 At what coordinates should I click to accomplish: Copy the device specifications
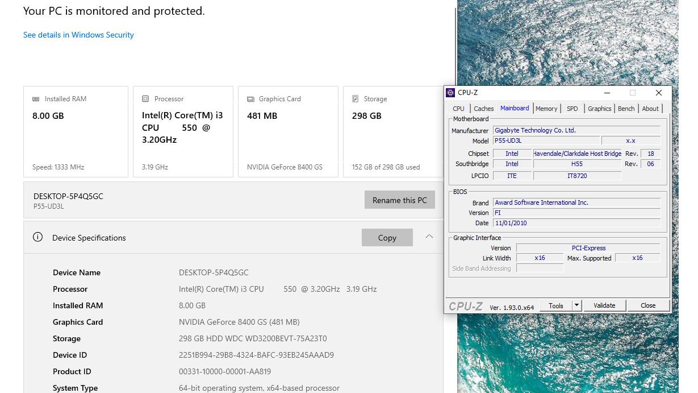[x=387, y=238]
